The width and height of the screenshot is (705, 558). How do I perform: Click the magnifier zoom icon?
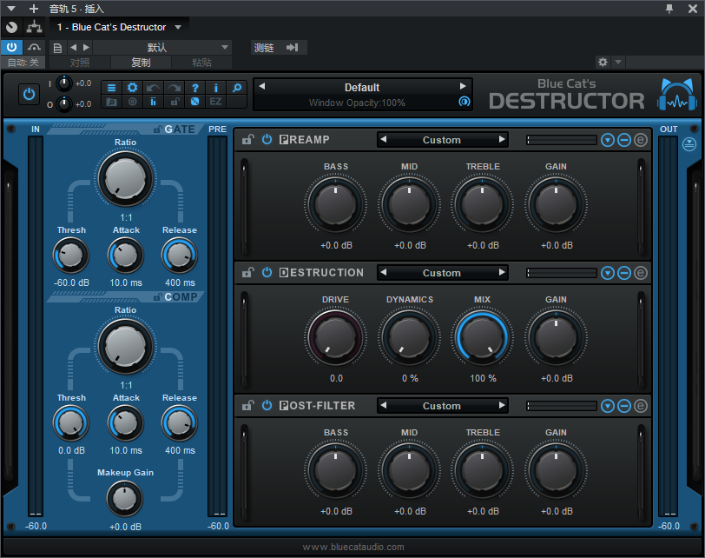[236, 88]
